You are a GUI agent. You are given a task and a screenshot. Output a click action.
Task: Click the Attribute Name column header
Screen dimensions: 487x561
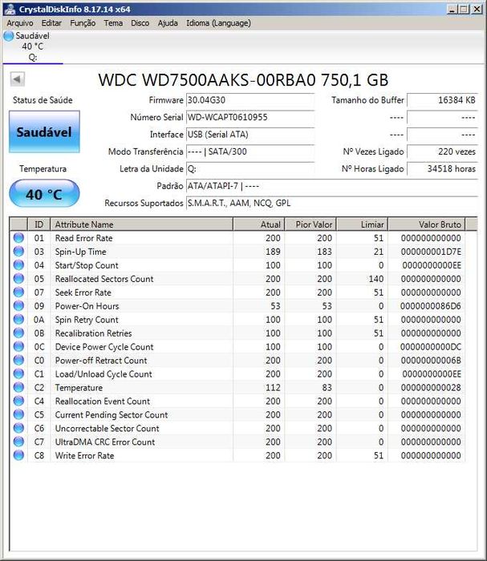[141, 224]
